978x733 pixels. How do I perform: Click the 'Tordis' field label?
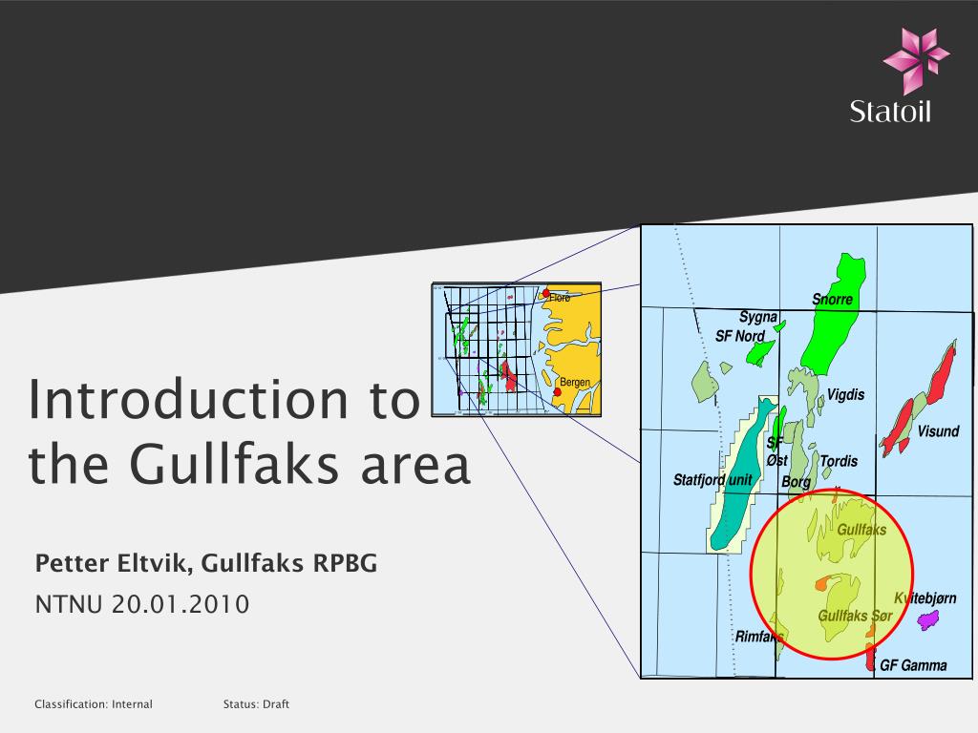pos(839,461)
